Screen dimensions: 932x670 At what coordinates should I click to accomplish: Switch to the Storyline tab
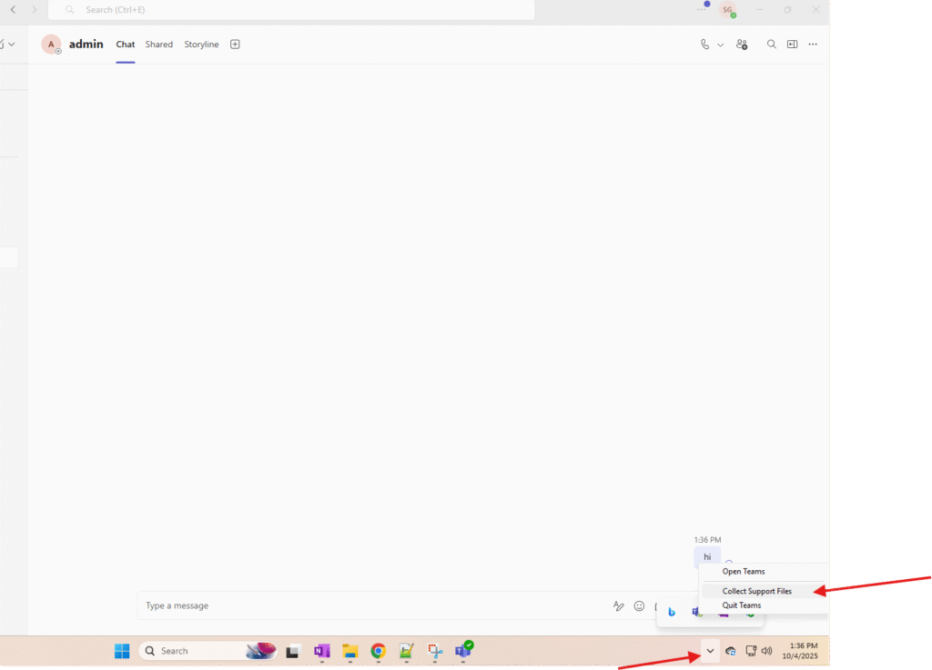click(201, 45)
